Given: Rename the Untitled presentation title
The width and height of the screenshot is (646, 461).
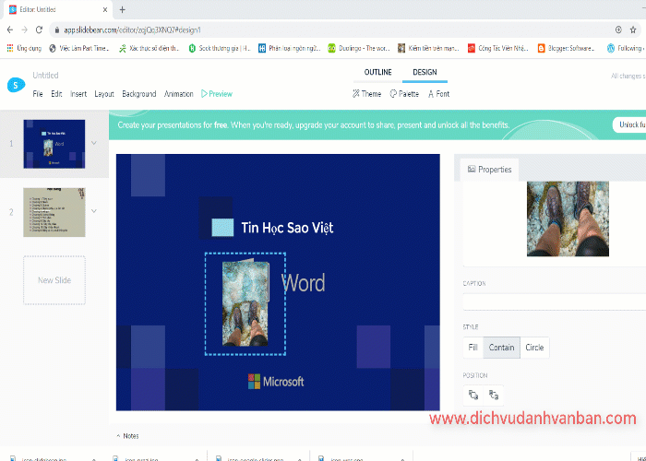Looking at the screenshot, I should 45,76.
